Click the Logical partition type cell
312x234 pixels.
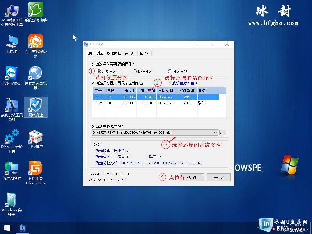[166, 103]
